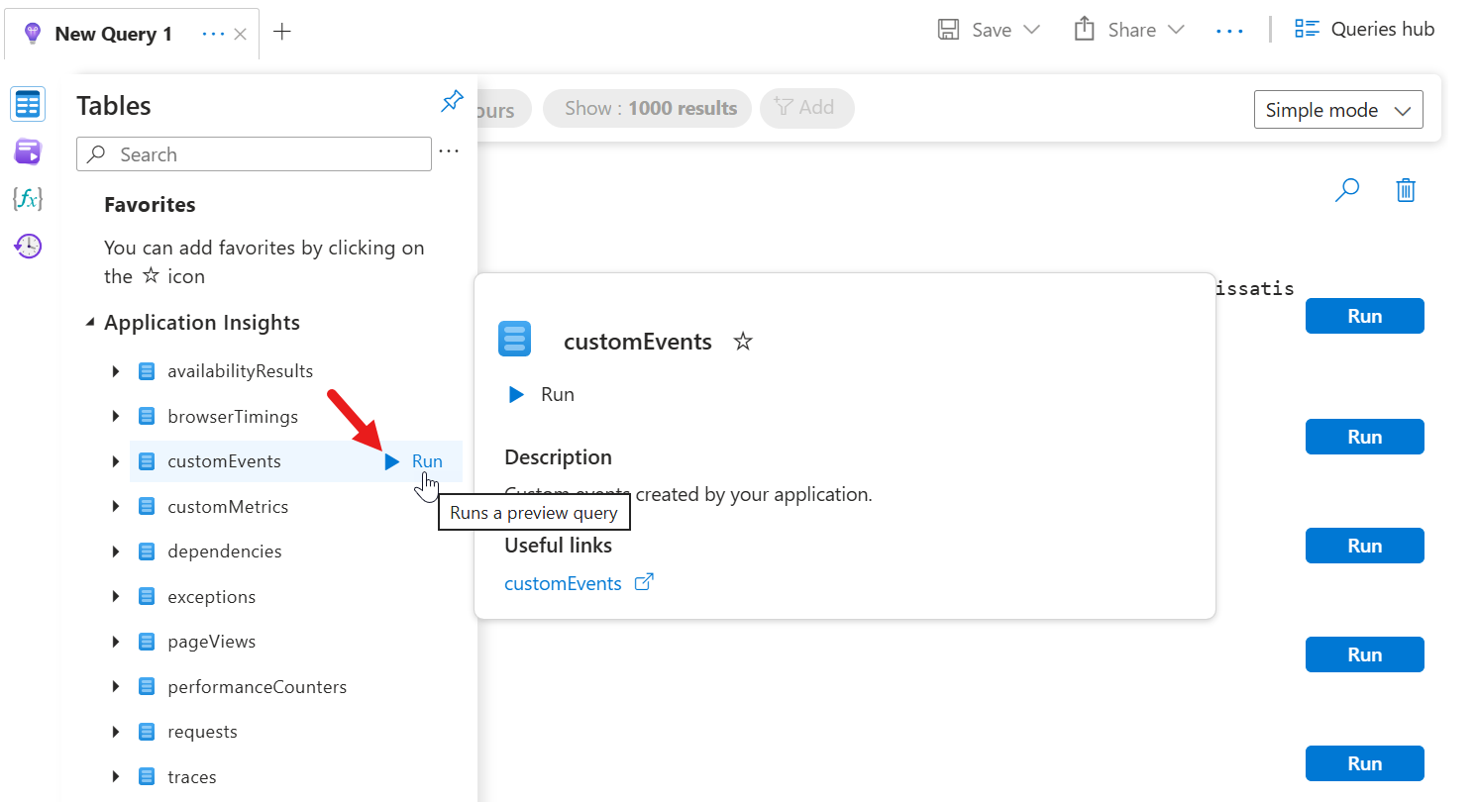Viewport: 1477px width, 802px height.
Task: Click the Run play icon beside customEvents
Action: point(390,460)
